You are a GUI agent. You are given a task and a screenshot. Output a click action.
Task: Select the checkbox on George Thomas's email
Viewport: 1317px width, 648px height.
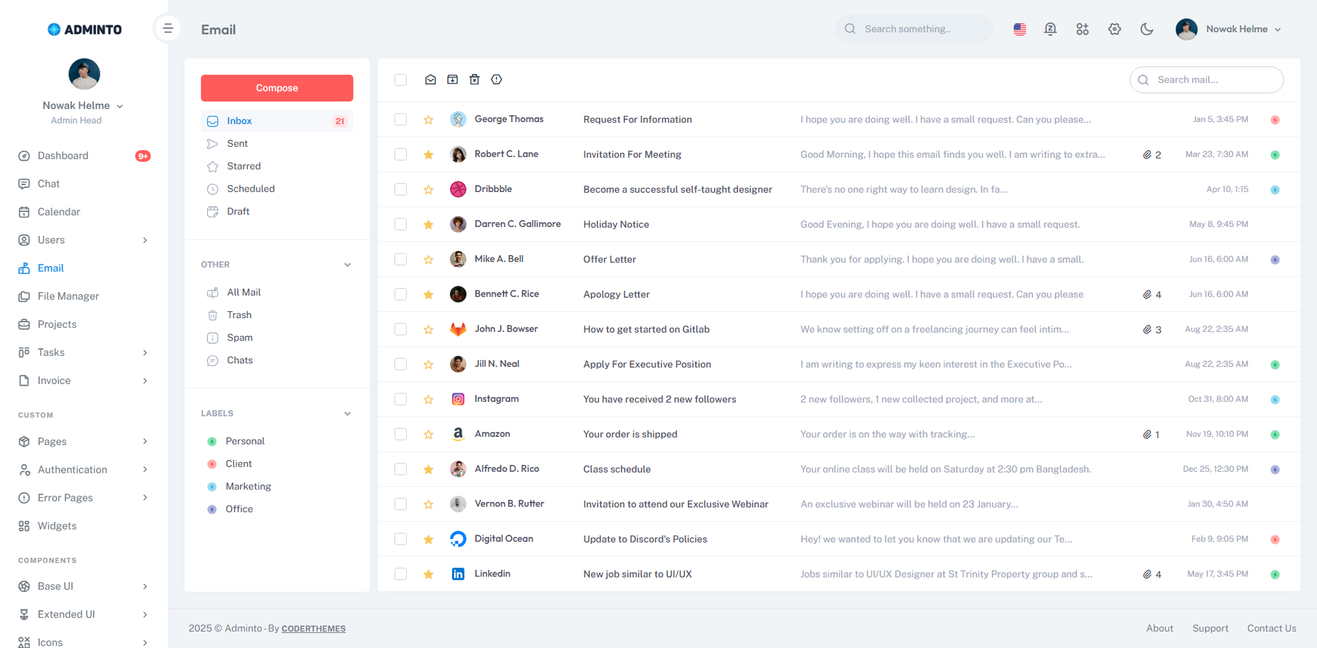pyautogui.click(x=401, y=119)
